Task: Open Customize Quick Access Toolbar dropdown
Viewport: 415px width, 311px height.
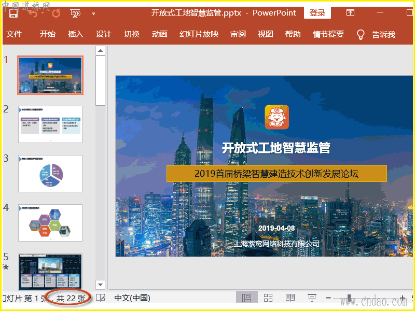Action: 93,13
